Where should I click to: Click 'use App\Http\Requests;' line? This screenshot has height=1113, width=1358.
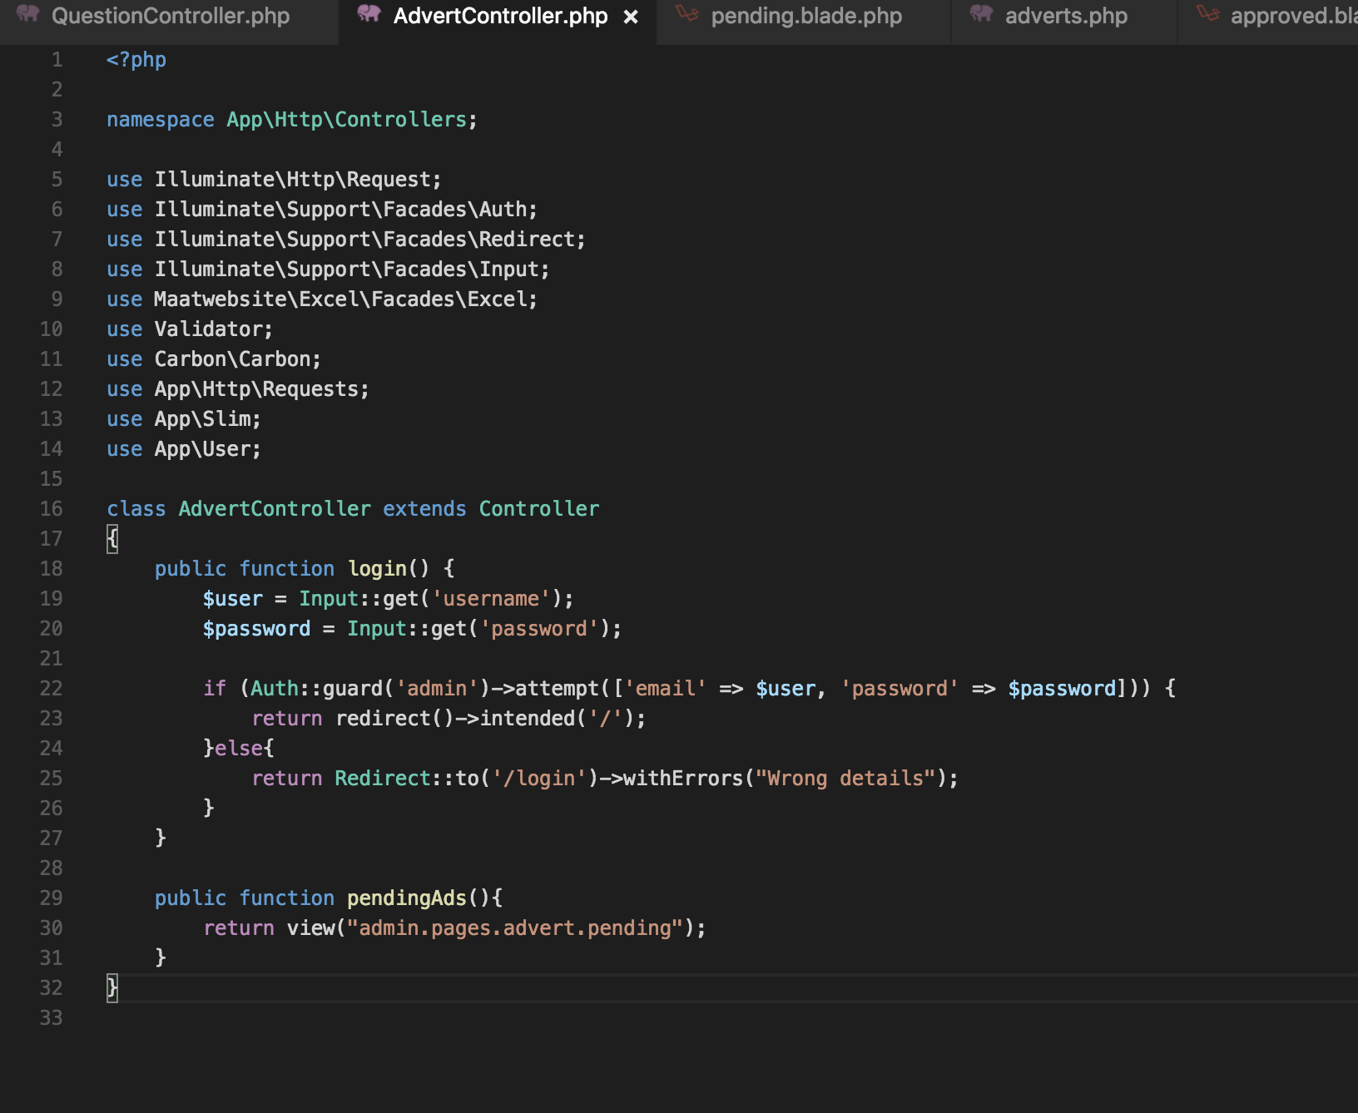click(238, 389)
